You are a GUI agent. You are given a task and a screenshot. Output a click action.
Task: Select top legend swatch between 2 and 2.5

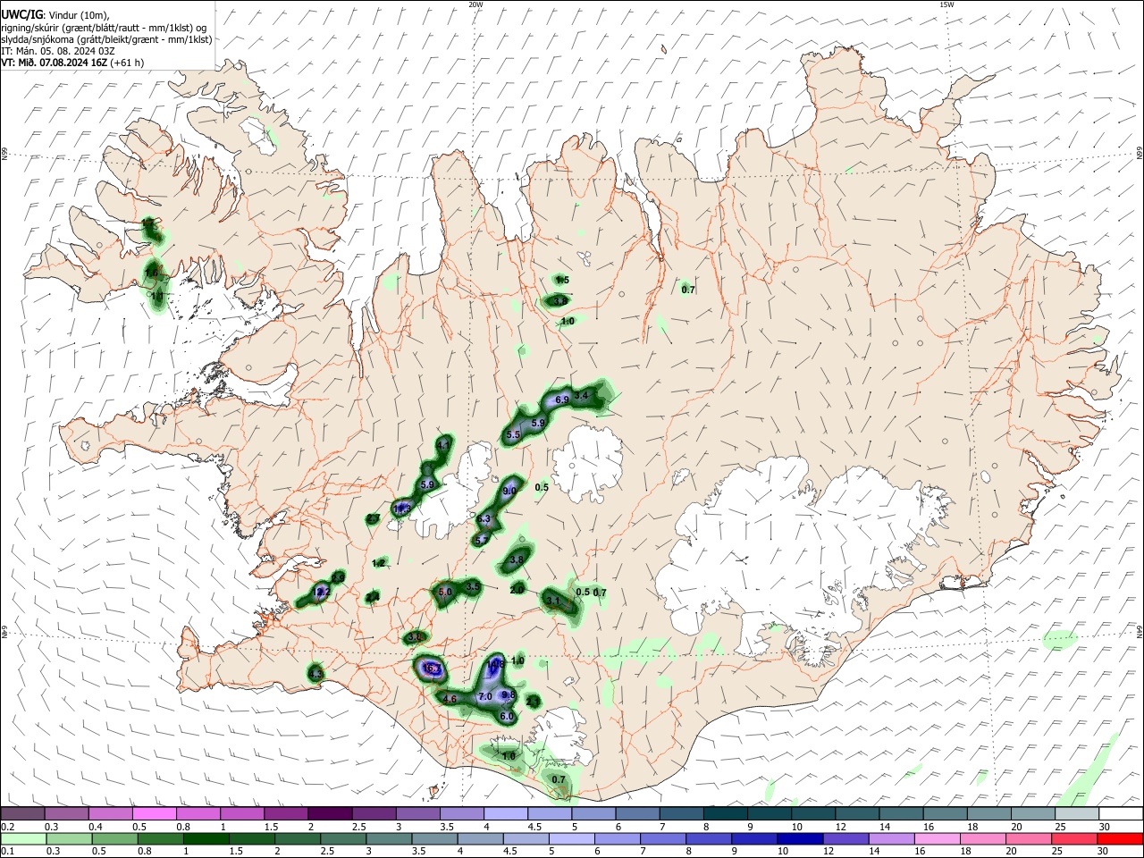point(330,813)
